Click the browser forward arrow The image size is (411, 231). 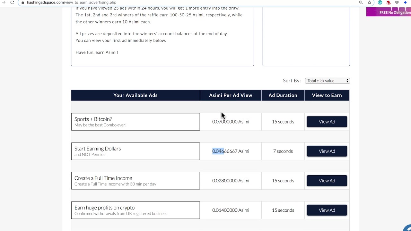pos(4,2)
